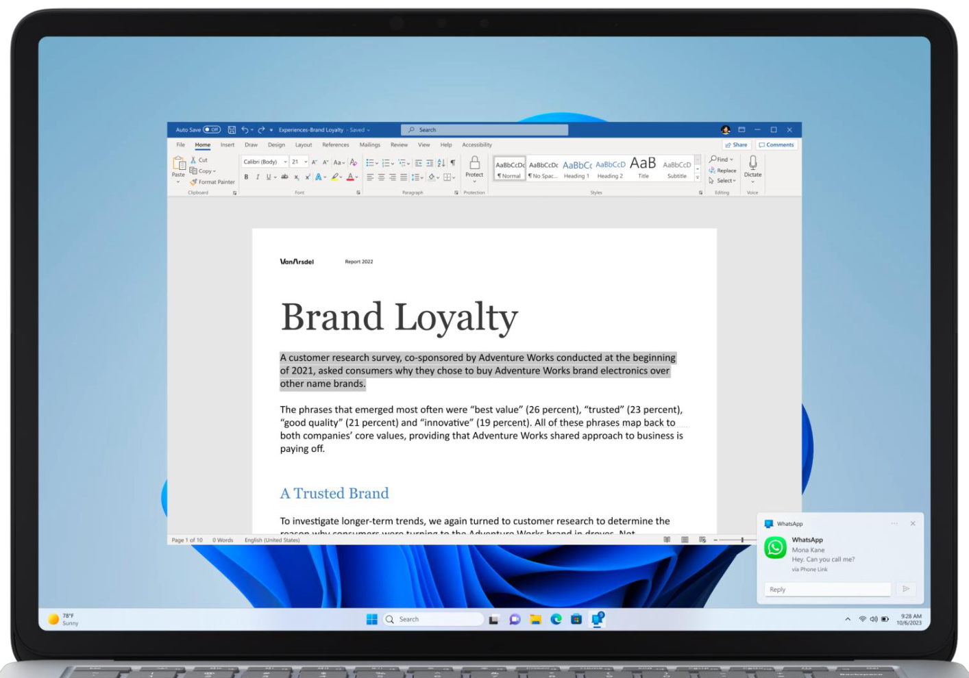The image size is (969, 678).
Task: Open the References ribbon tab
Action: [x=335, y=145]
